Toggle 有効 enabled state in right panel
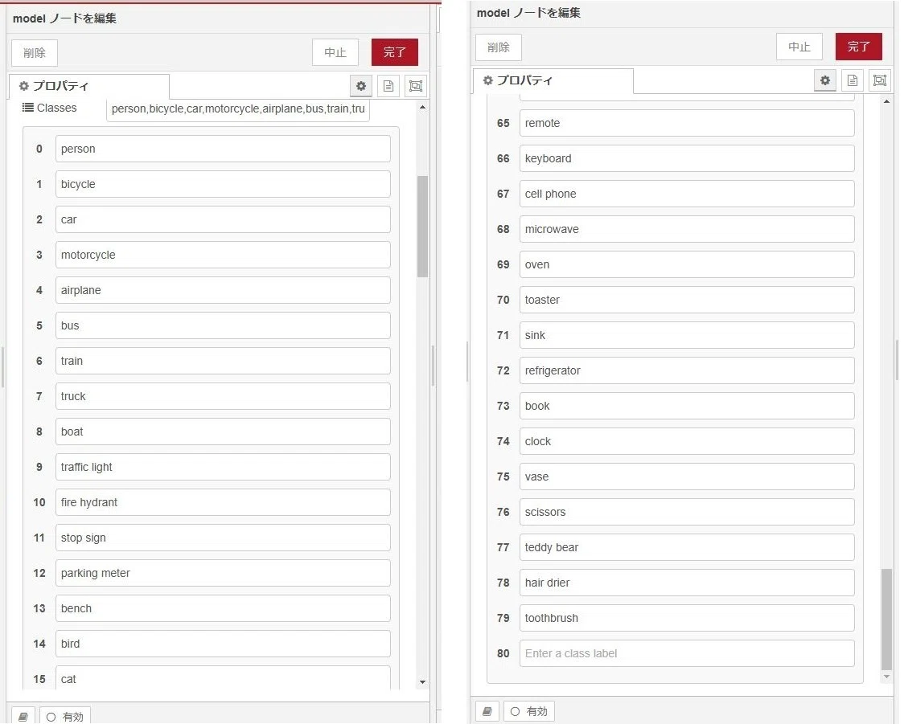The height and width of the screenshot is (724, 904). [x=529, y=711]
